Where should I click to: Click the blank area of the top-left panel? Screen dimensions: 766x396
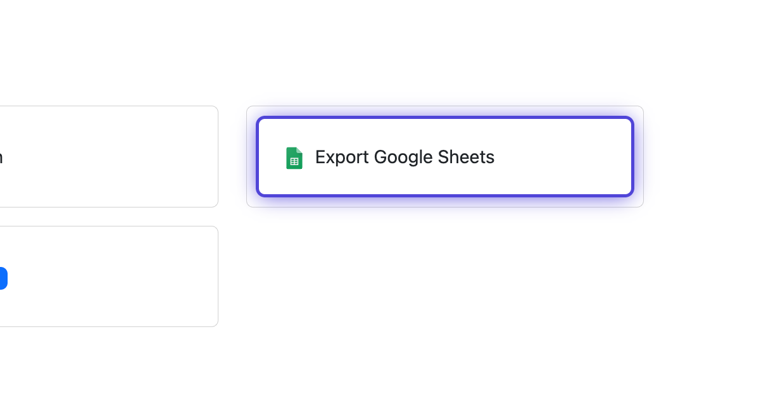click(x=114, y=156)
